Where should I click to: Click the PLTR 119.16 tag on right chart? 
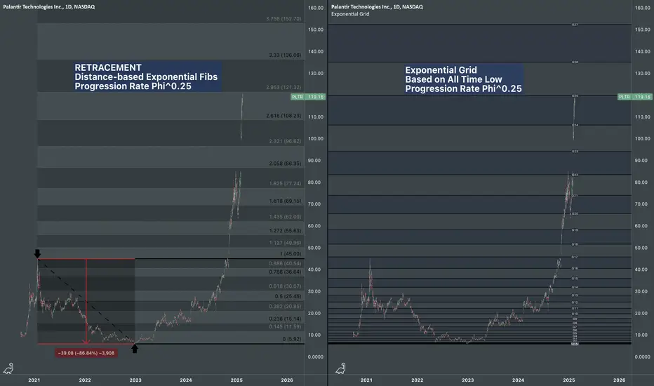click(x=635, y=97)
